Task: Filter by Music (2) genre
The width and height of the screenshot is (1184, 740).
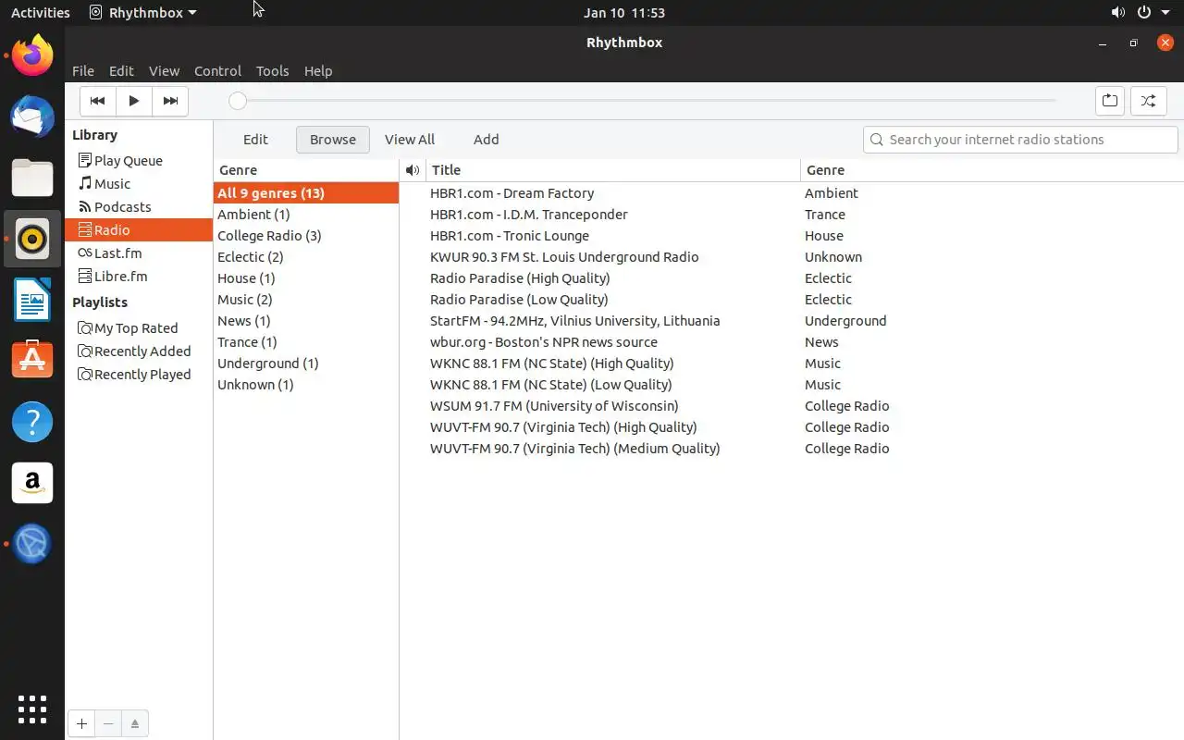Action: coord(306,299)
